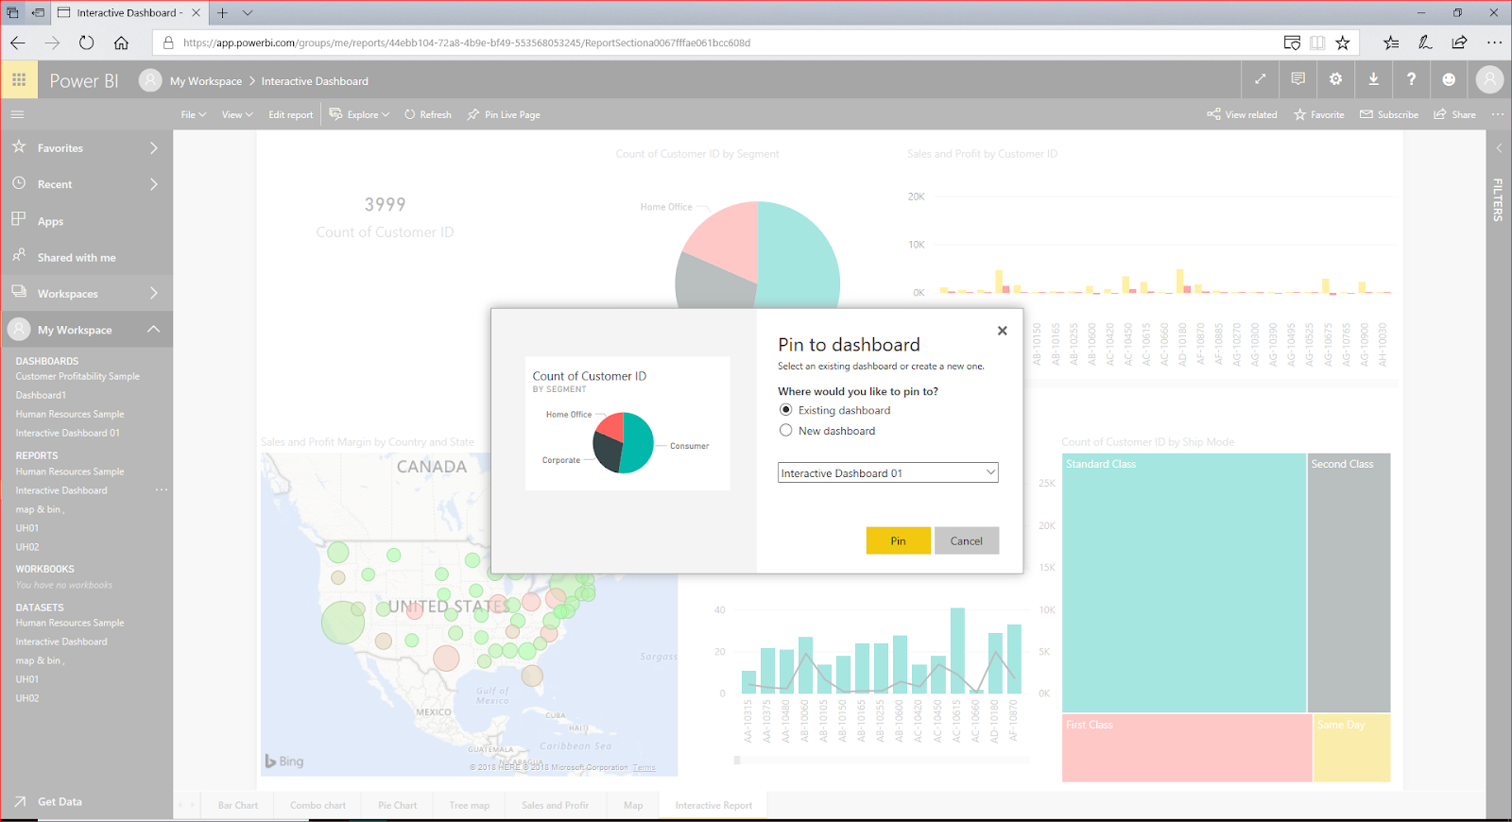This screenshot has height=822, width=1512.
Task: Collapse the My Workspace section
Action: pos(153,329)
